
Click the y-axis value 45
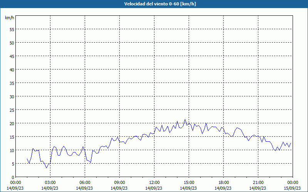[x=12, y=56]
